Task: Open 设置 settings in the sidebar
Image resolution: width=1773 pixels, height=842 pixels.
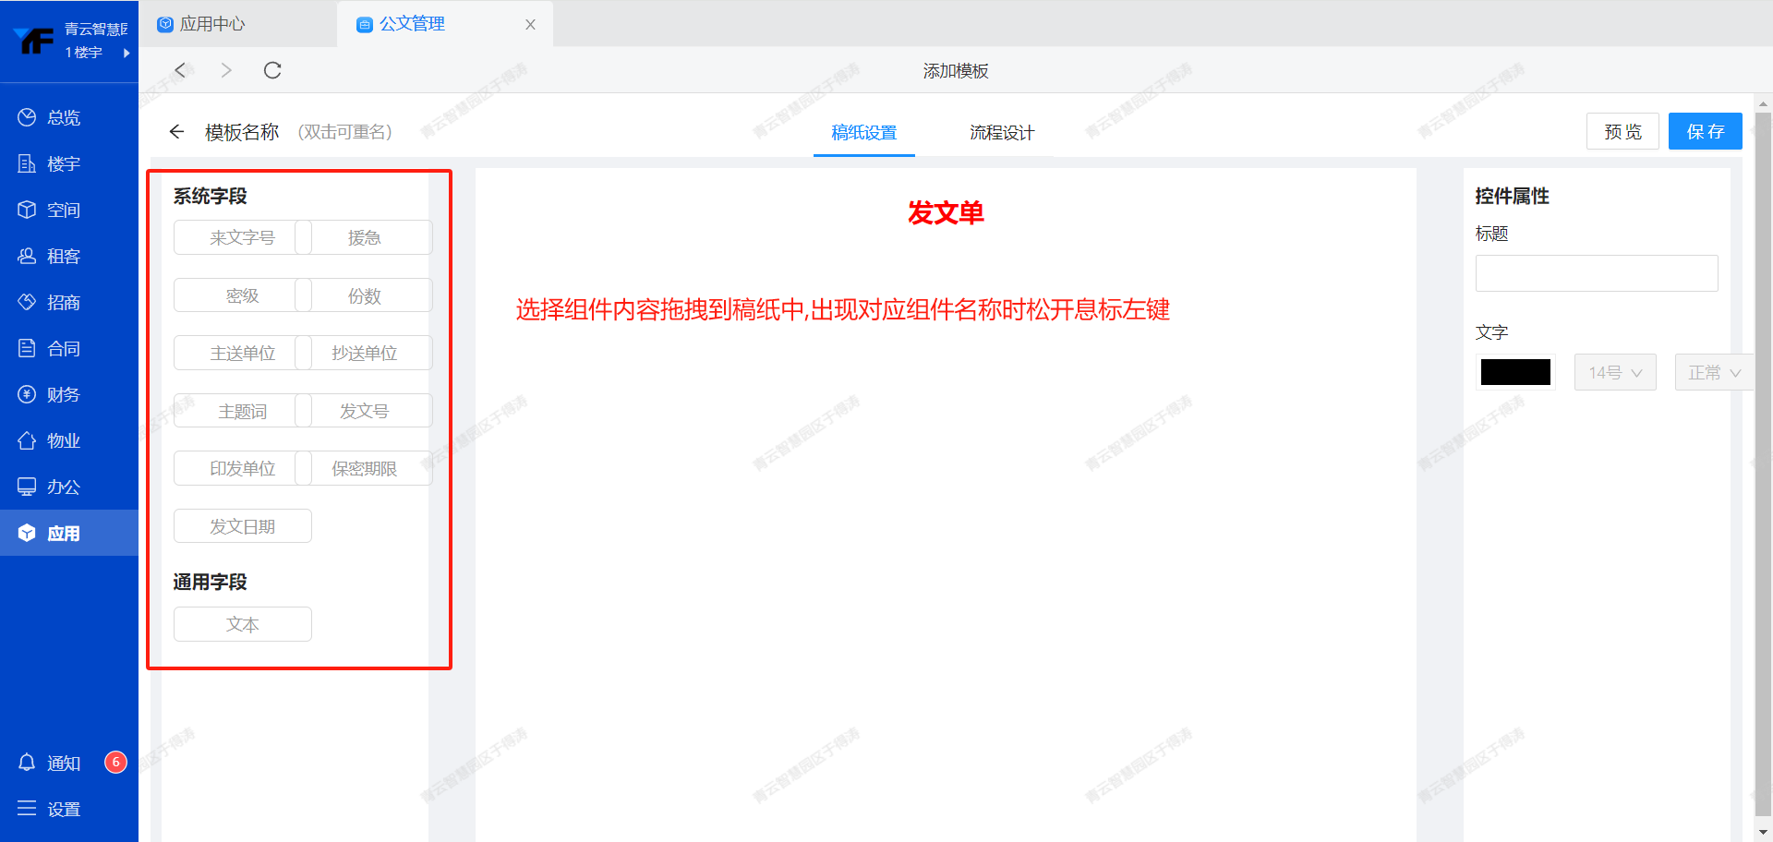Action: tap(63, 809)
